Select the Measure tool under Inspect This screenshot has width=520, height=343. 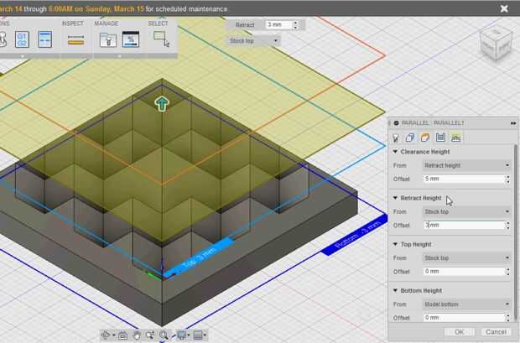tap(75, 39)
